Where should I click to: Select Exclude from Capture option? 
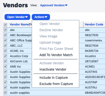[56, 84]
